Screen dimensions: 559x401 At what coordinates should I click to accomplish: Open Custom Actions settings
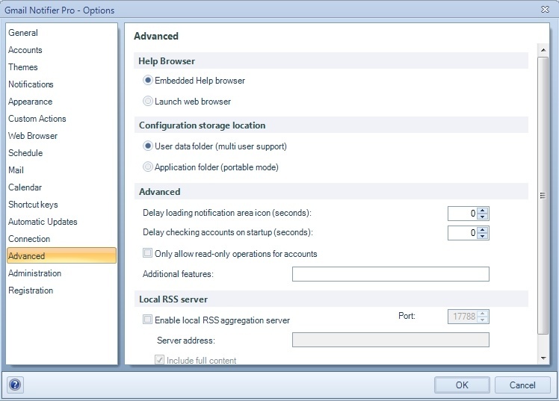tap(62, 119)
